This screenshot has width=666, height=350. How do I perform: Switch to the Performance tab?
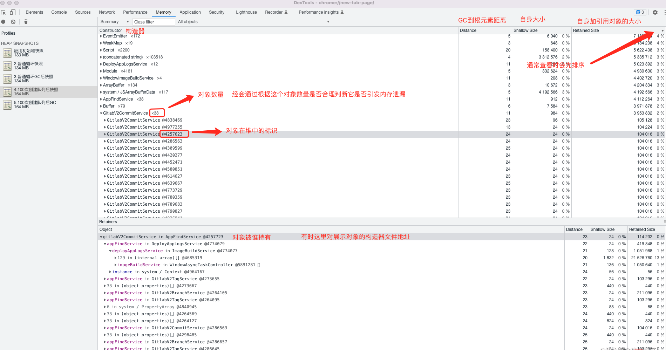coord(135,12)
